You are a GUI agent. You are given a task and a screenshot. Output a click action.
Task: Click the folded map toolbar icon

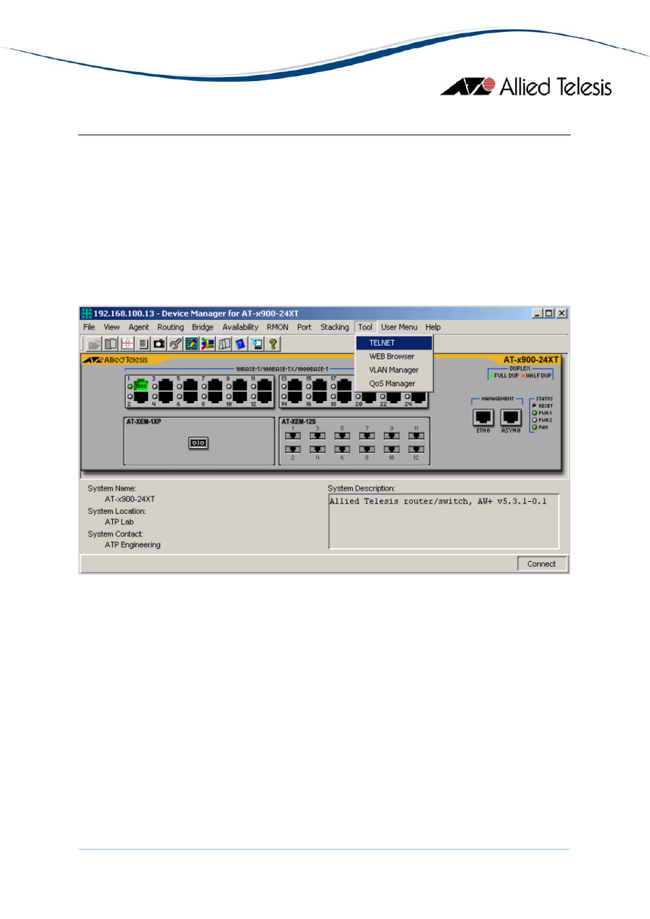pyautogui.click(x=224, y=344)
